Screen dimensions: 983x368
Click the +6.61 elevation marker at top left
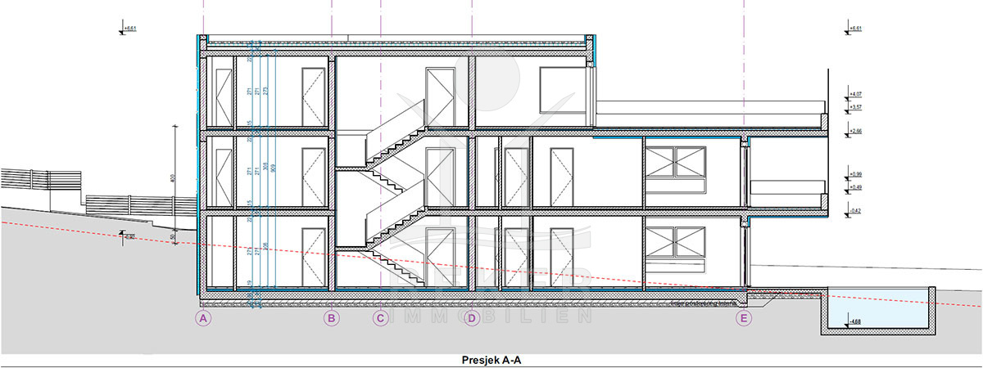point(130,29)
